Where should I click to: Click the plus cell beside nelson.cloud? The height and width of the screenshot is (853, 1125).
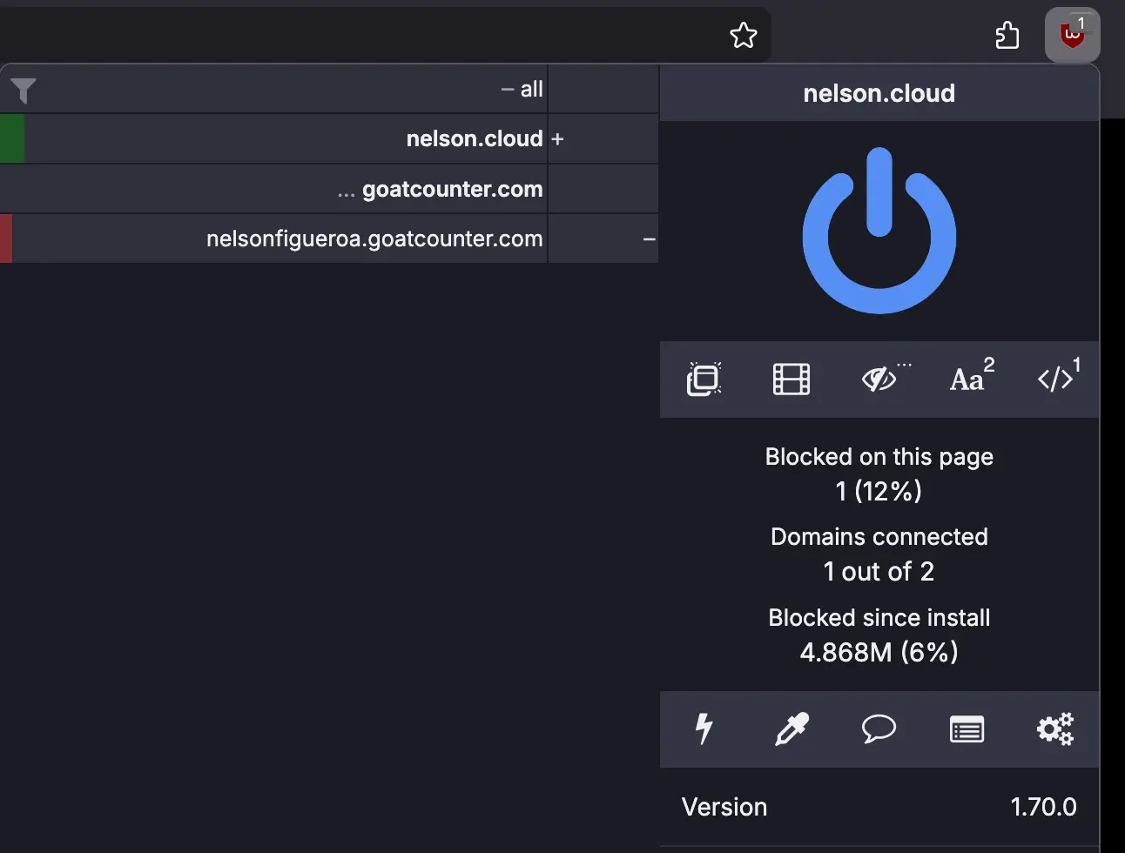coord(603,138)
